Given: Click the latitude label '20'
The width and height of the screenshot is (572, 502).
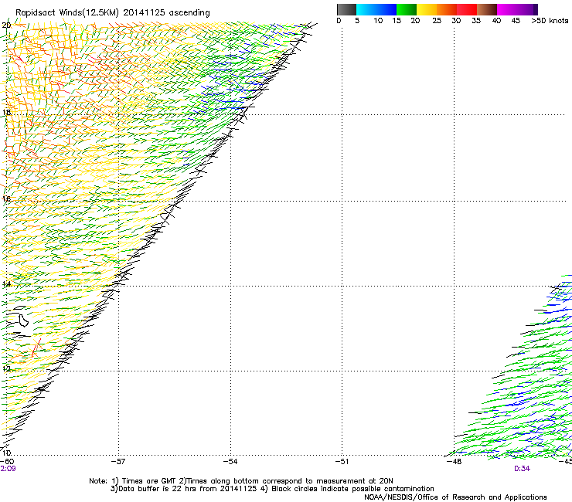Looking at the screenshot, I should [6, 25].
